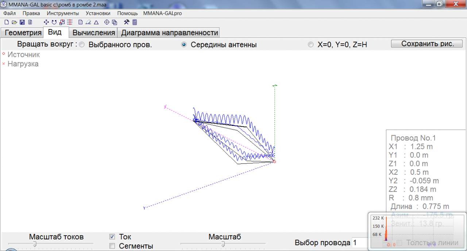
Task: Create a new antenna file
Action: click(6, 22)
